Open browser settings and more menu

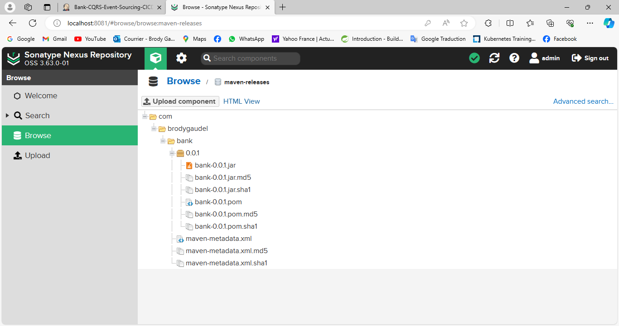[x=590, y=23]
